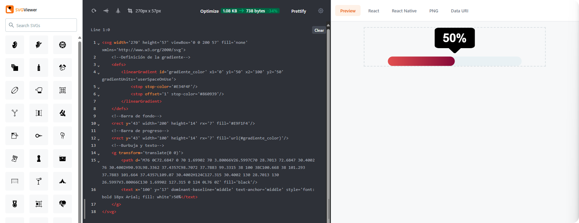The height and width of the screenshot is (223, 579).
Task: Select the heartbeat SVG icon
Action: click(63, 204)
